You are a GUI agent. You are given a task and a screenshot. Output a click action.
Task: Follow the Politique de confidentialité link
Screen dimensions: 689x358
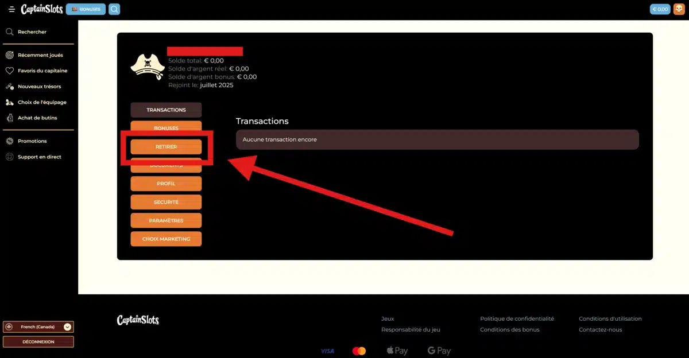pos(517,318)
